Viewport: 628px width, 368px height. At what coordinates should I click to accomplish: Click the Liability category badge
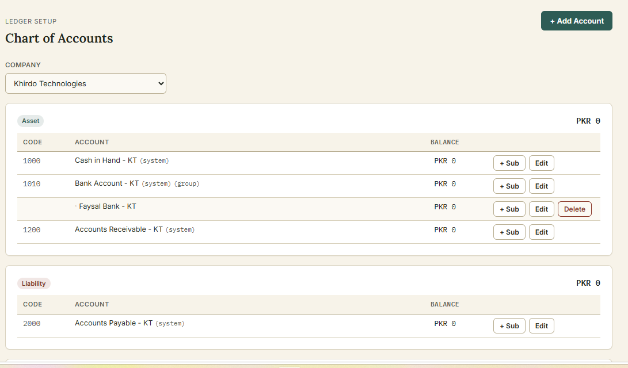click(33, 283)
